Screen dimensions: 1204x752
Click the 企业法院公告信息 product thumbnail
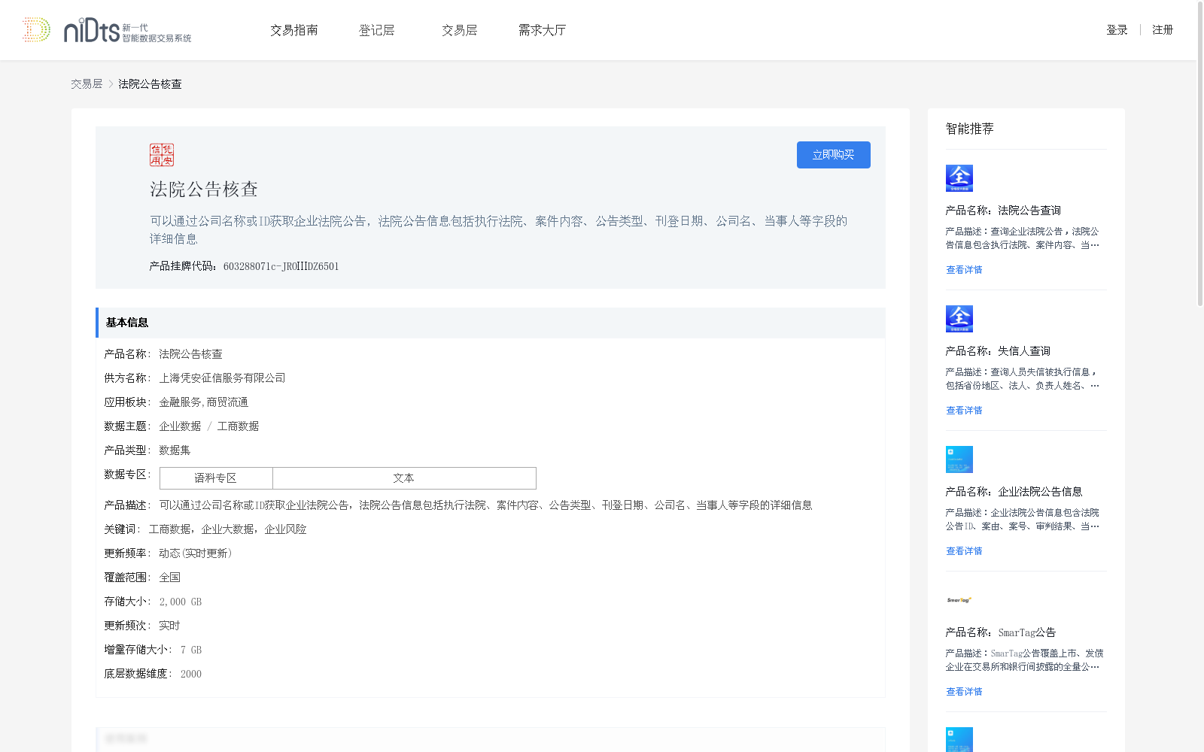click(x=959, y=459)
